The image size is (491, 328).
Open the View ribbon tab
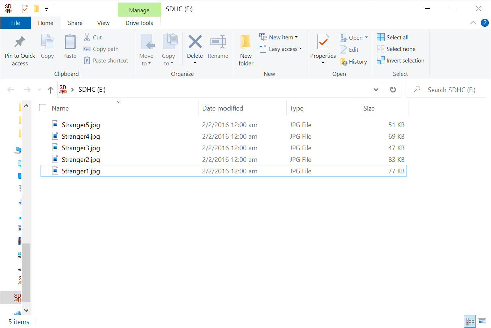[x=103, y=23]
